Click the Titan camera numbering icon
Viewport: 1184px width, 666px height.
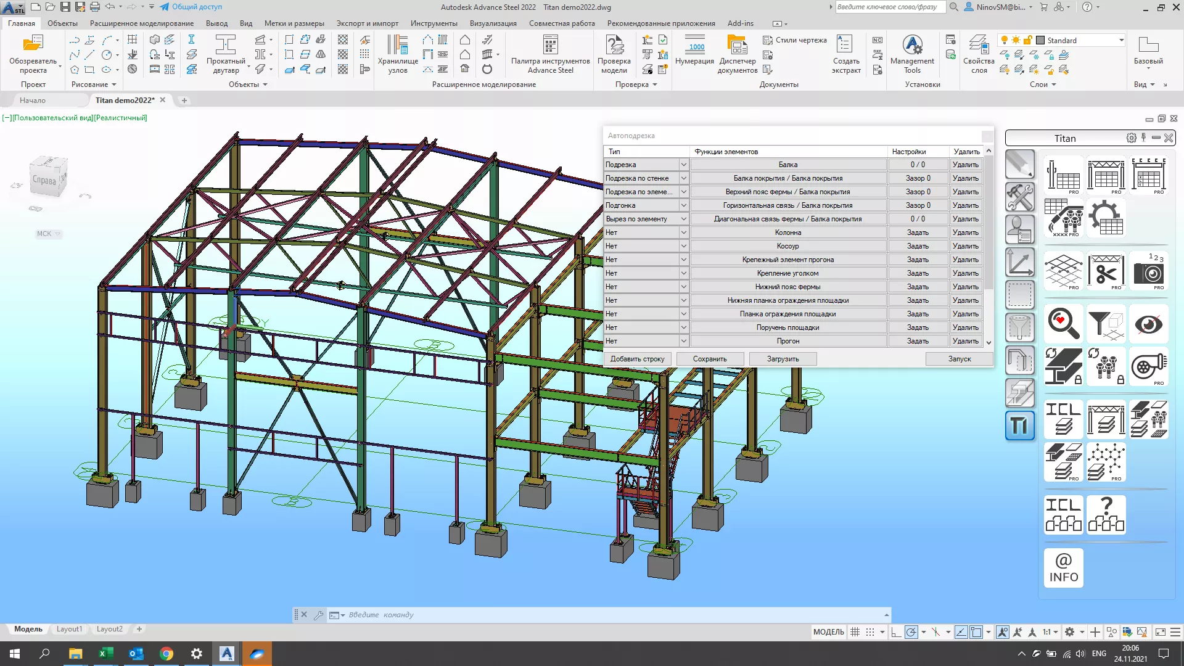1148,271
